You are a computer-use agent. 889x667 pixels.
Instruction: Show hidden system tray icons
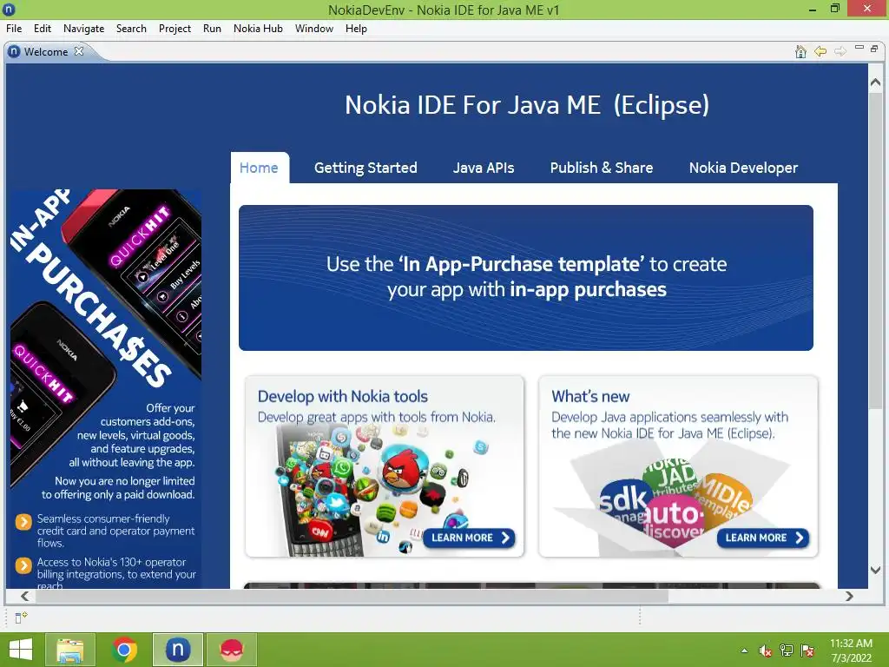tap(744, 650)
